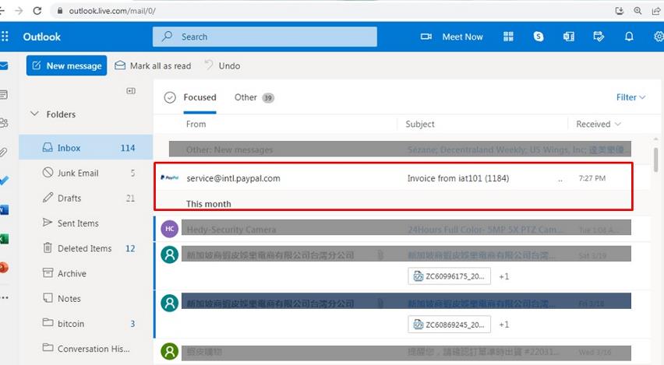Open the My Day calendar-check icon

point(599,37)
